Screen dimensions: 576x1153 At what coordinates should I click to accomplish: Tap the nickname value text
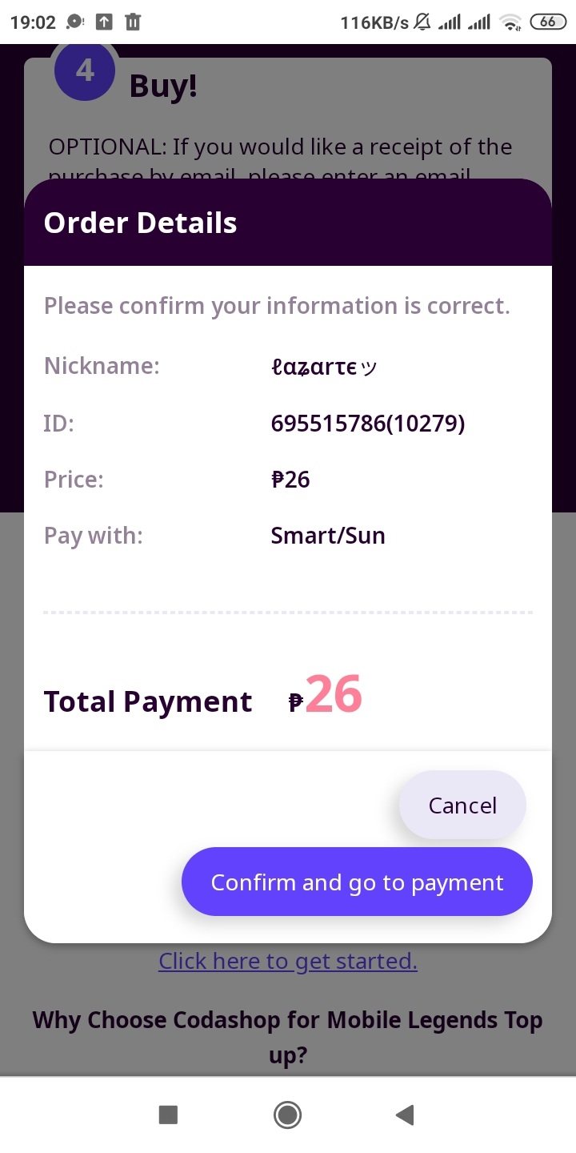click(324, 368)
